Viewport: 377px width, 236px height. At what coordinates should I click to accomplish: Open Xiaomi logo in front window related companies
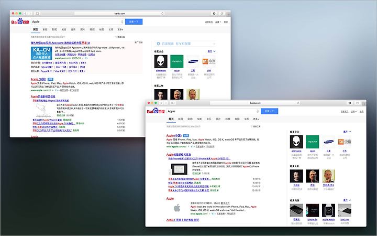(x=345, y=142)
